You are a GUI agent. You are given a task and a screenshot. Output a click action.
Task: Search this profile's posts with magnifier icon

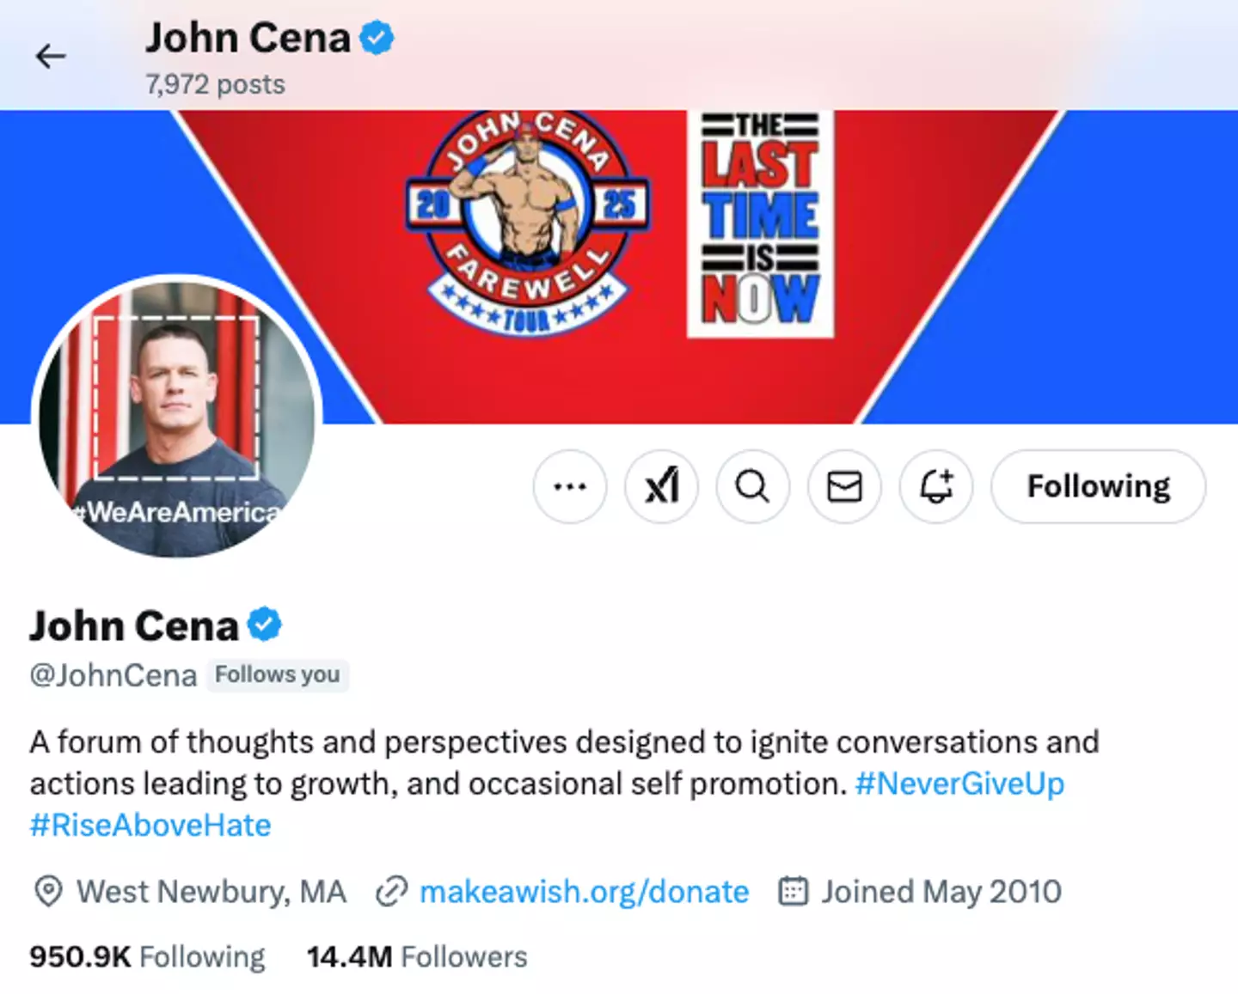click(753, 487)
